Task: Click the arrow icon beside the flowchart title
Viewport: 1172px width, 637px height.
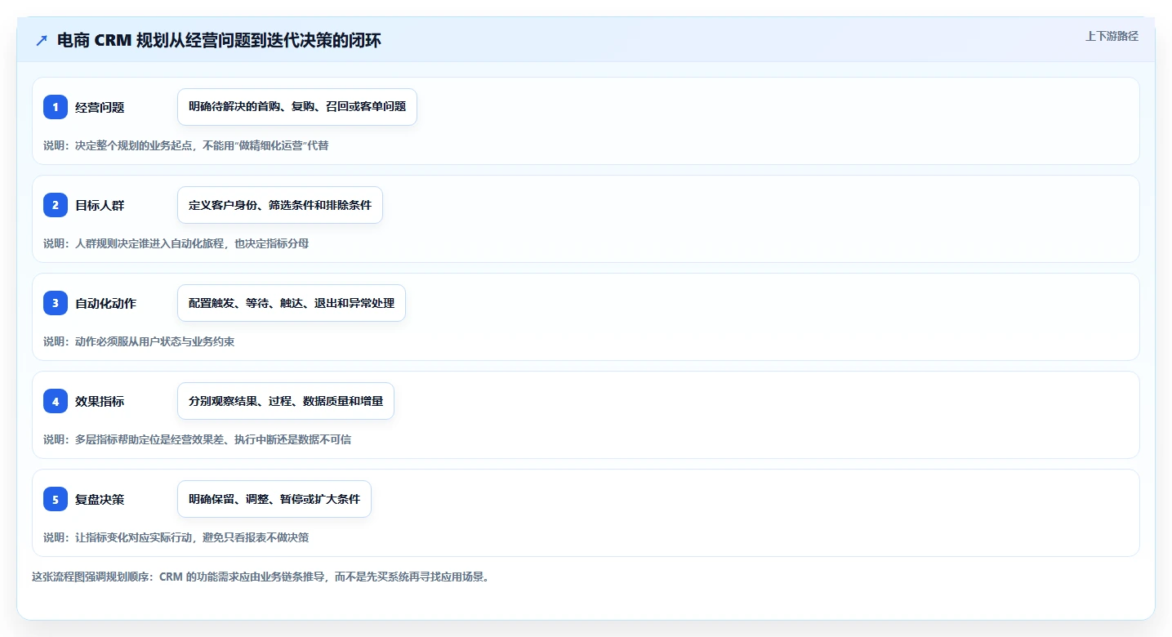Action: [42, 41]
